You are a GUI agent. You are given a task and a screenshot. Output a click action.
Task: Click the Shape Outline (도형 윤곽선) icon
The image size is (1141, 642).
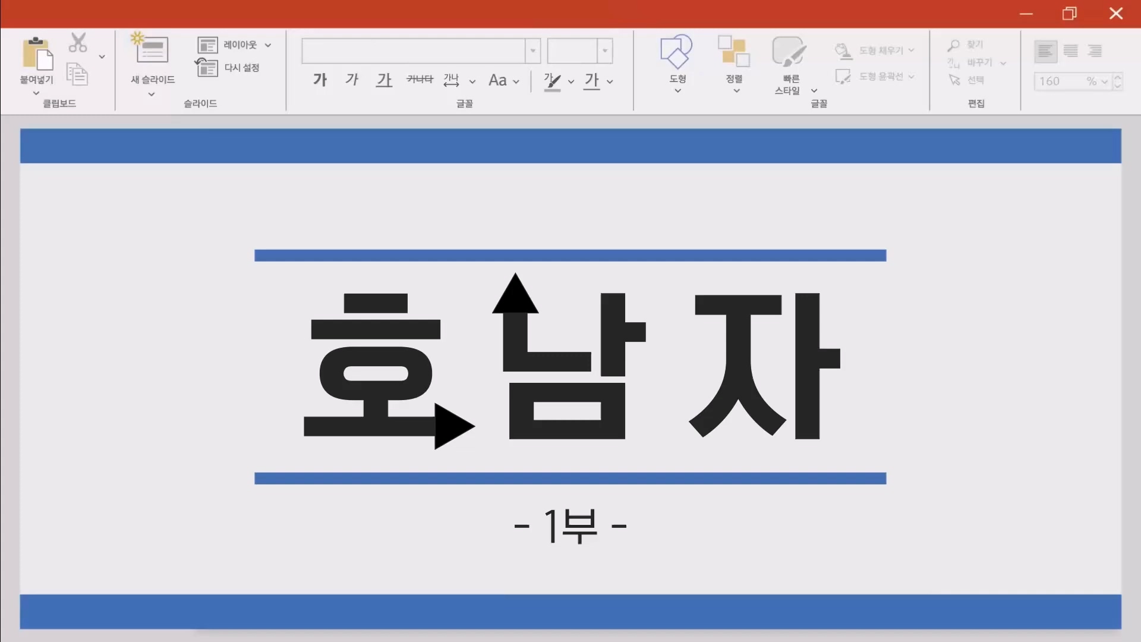pos(843,76)
